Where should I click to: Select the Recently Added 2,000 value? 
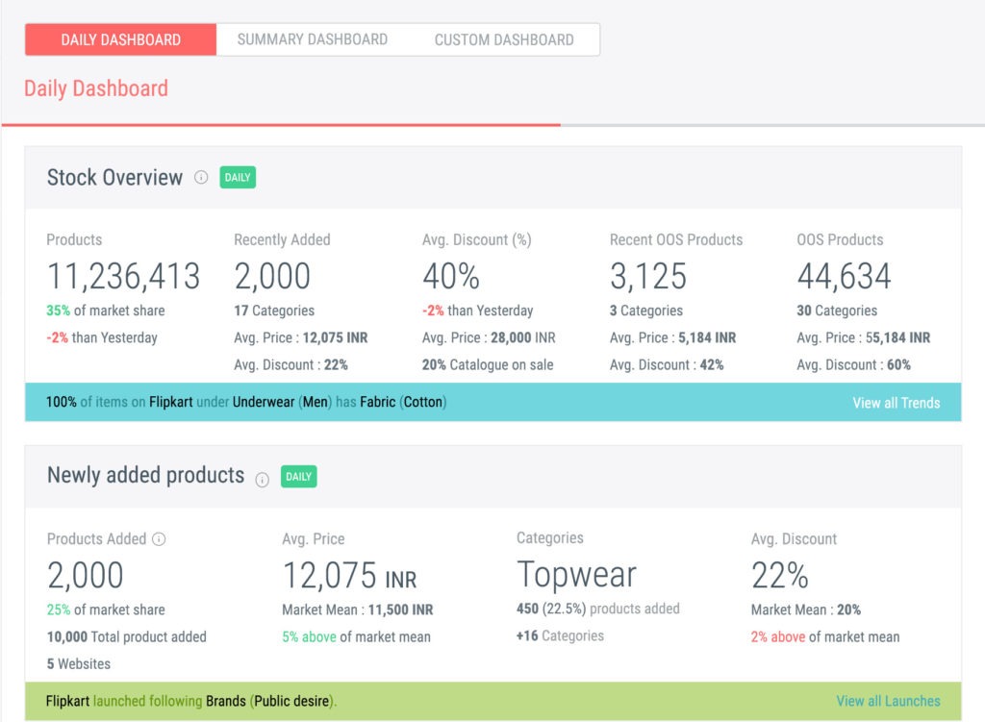click(272, 277)
